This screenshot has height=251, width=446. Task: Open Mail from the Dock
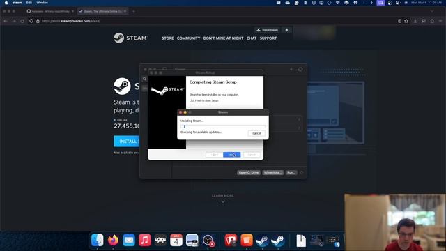129,240
